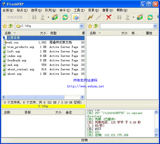This screenshot has height=144, width=160.
Task: Click the 本地浏览器 button
Action: pyautogui.click(x=15, y=17)
